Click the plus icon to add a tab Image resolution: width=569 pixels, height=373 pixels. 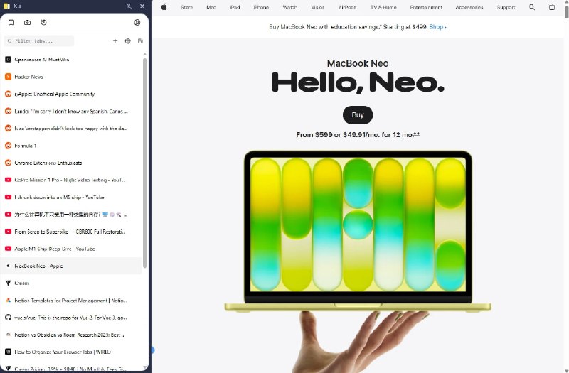(x=115, y=41)
